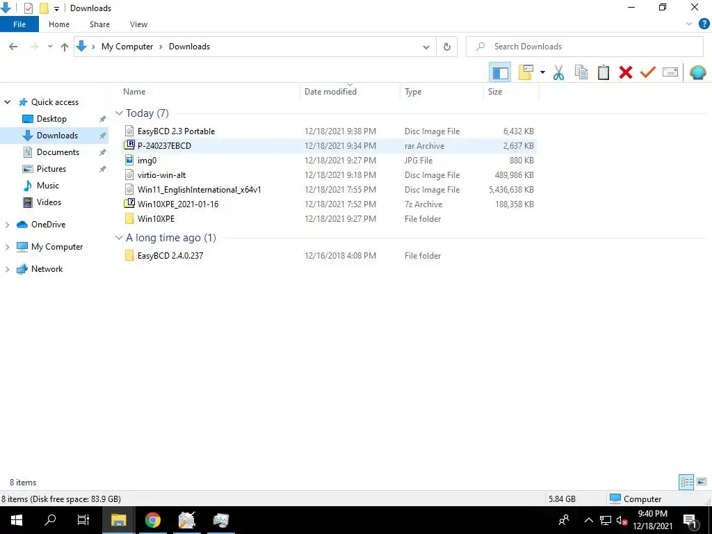
Task: Click the Rename icon in toolbar
Action: (670, 72)
